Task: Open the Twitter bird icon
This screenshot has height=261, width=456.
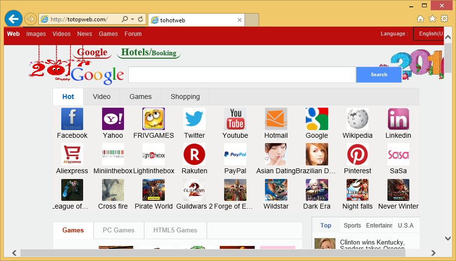Action: click(x=194, y=119)
